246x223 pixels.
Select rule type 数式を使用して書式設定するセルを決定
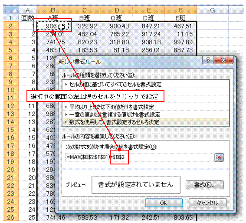coord(146,122)
